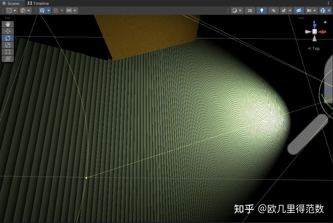
Task: Click the Top label under the orientation gizmo
Action: point(314,48)
